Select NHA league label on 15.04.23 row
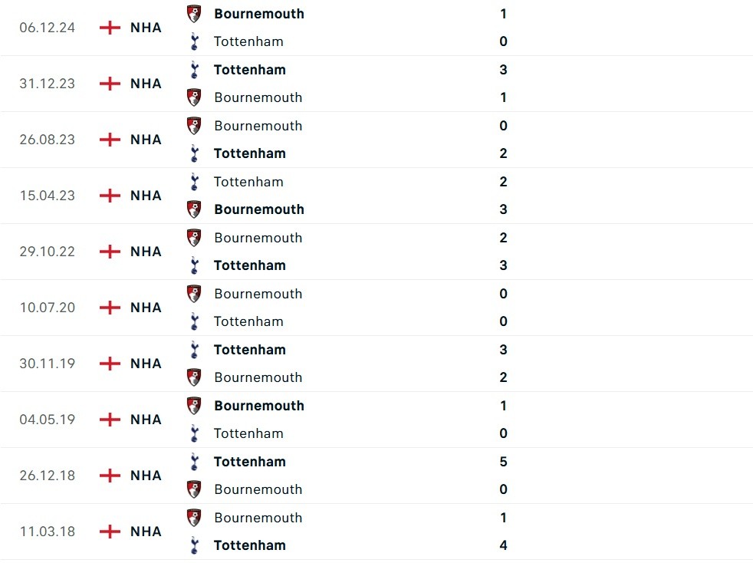Screen dimensions: 753x563 click(x=146, y=196)
